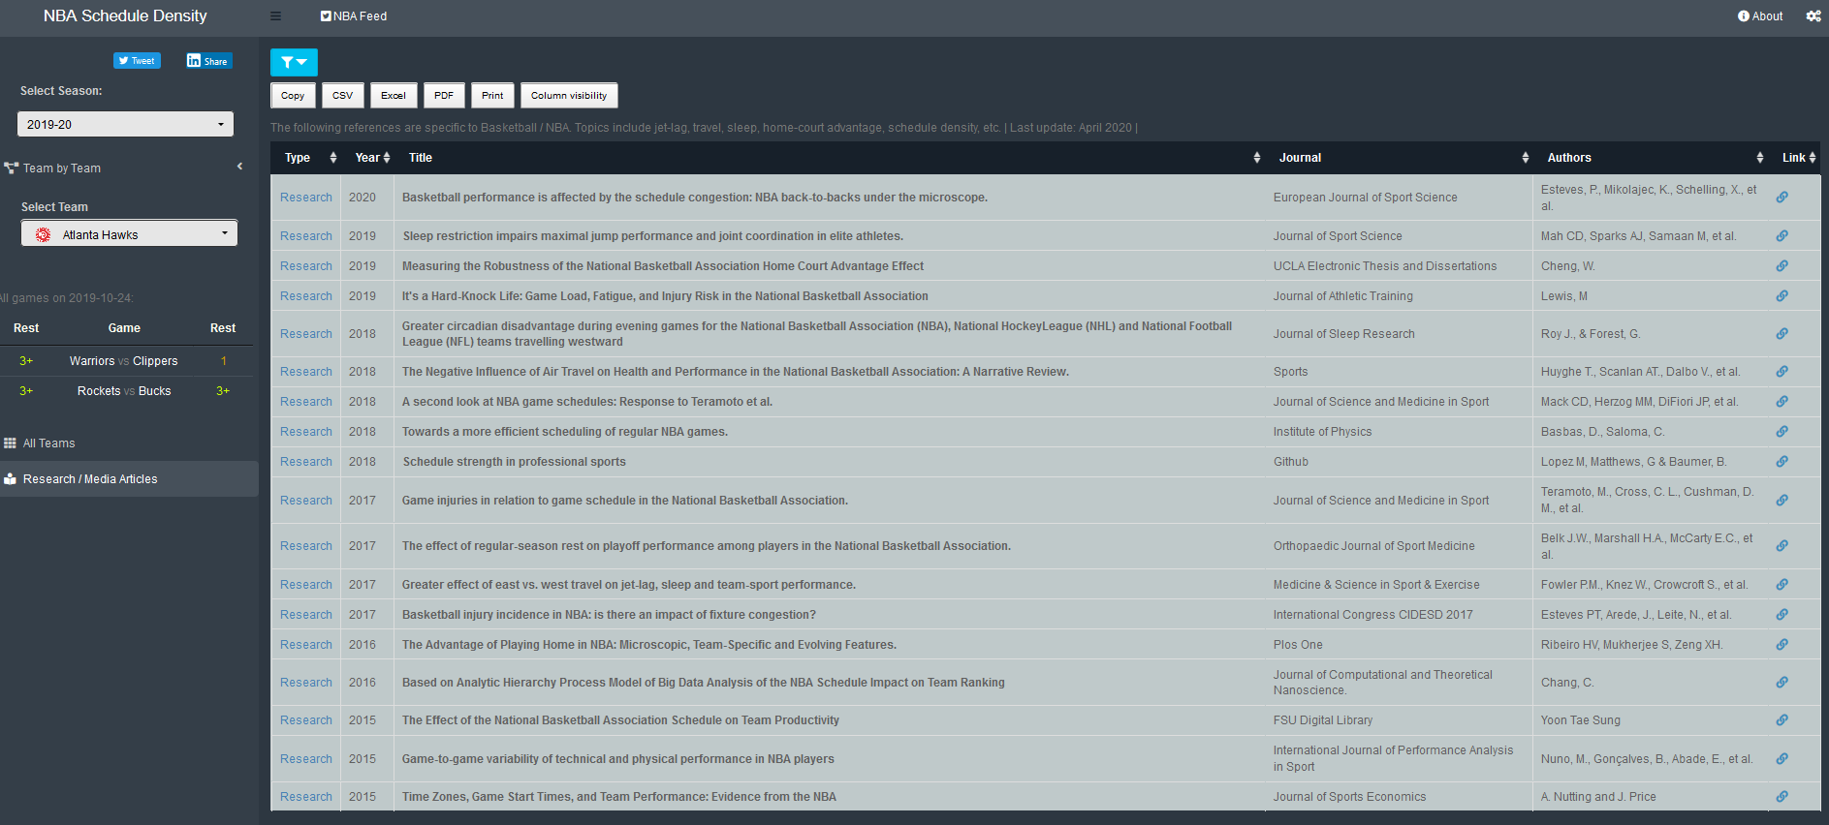Click author cell 'Yoon Tae Sung'
This screenshot has height=825, width=1829.
1581,720
